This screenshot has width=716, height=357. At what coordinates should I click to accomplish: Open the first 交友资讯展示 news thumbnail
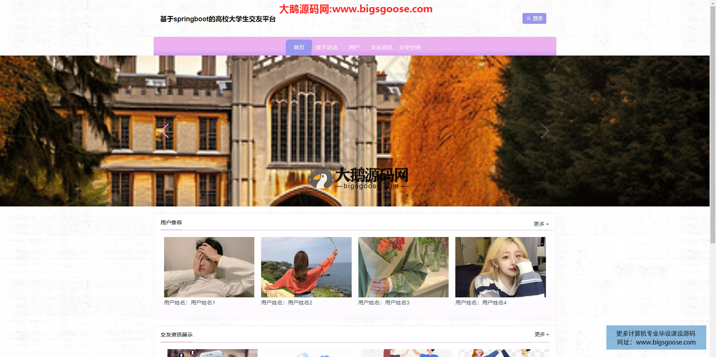click(x=212, y=353)
